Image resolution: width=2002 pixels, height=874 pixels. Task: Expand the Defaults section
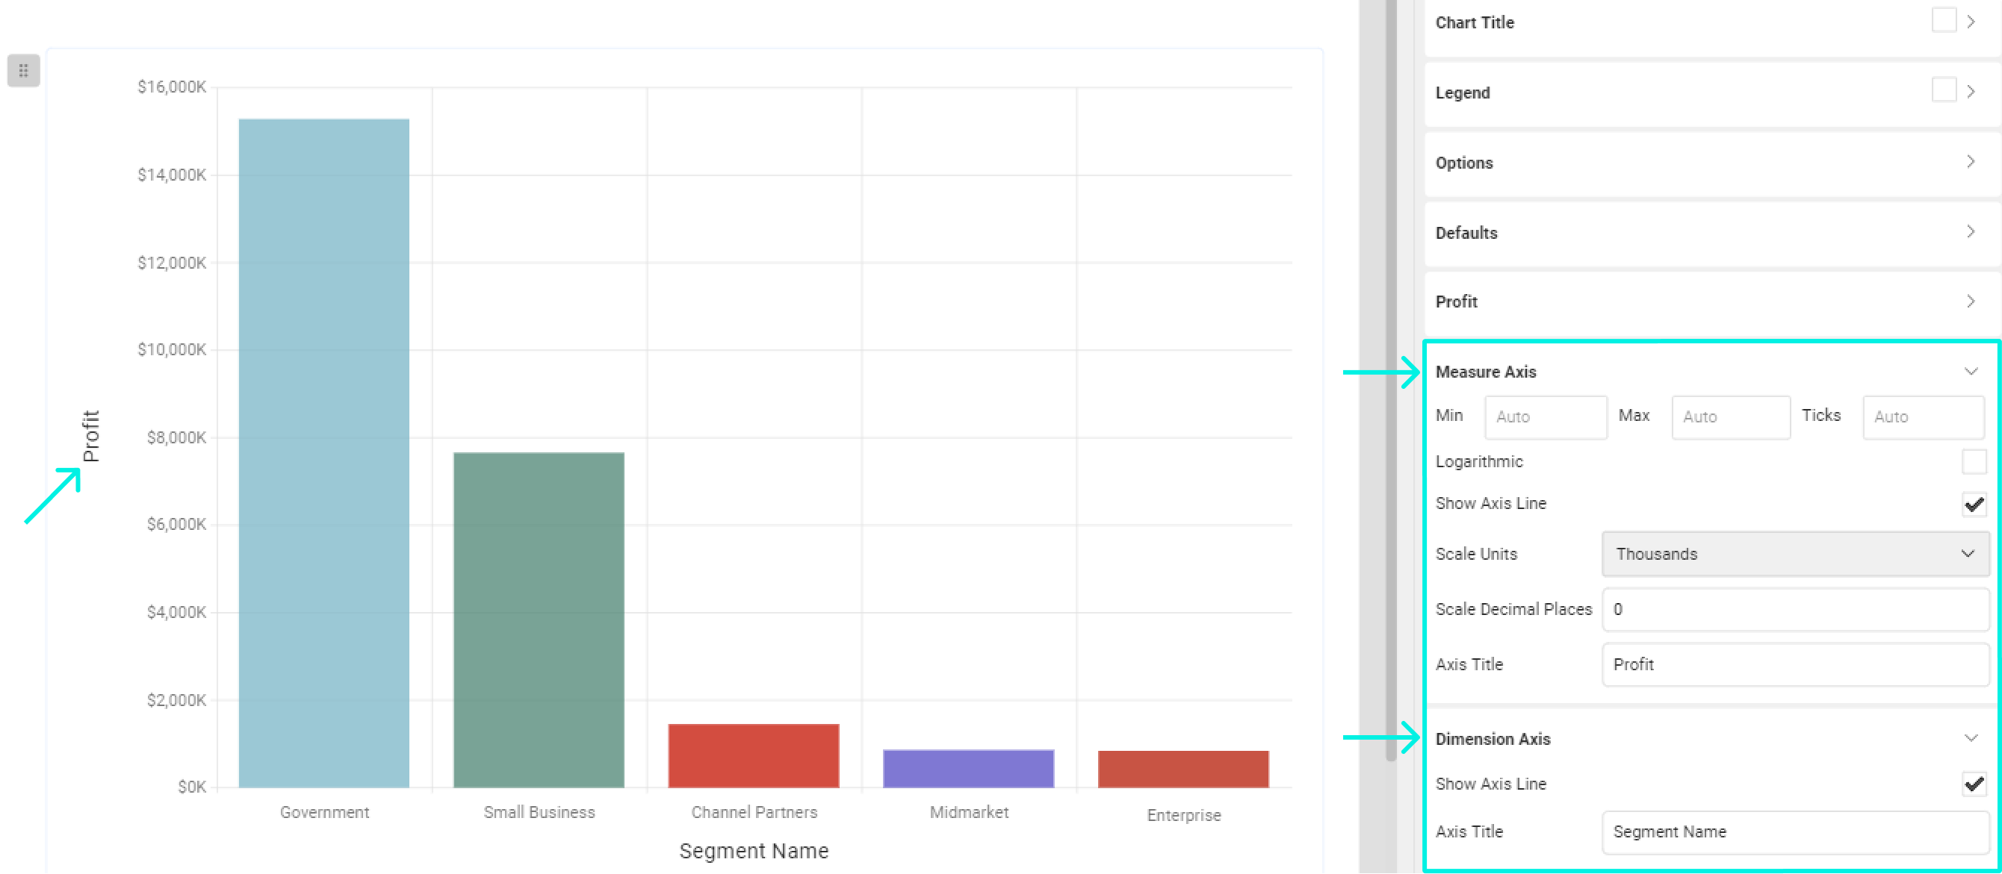(1970, 231)
